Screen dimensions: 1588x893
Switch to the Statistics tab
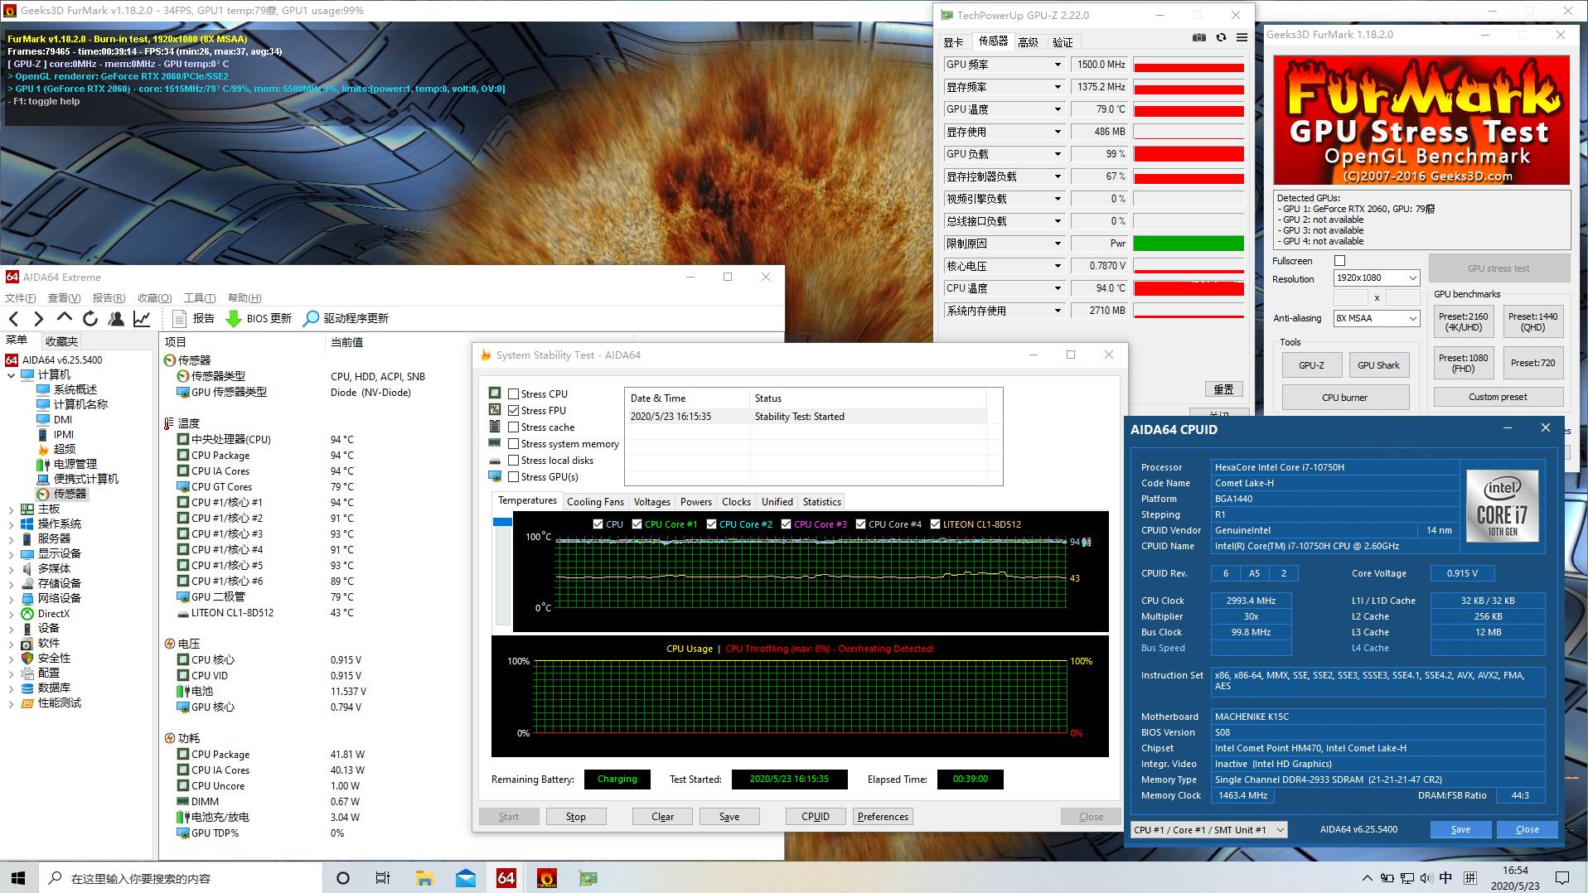point(821,502)
